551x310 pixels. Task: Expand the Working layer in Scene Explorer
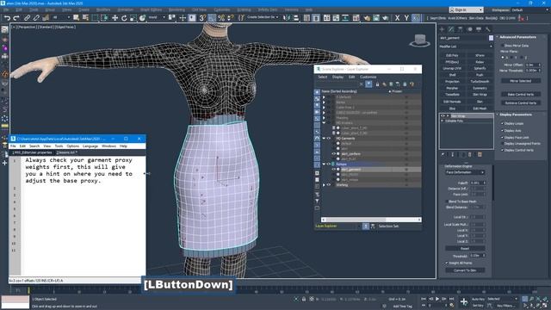click(324, 185)
